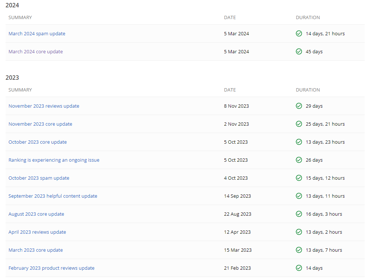Open the March 2023 core update link
This screenshot has width=368, height=280.
pos(36,250)
